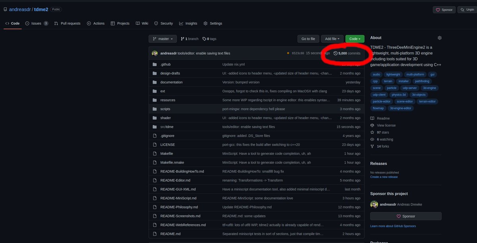Open the About settings gear icon

(440, 38)
